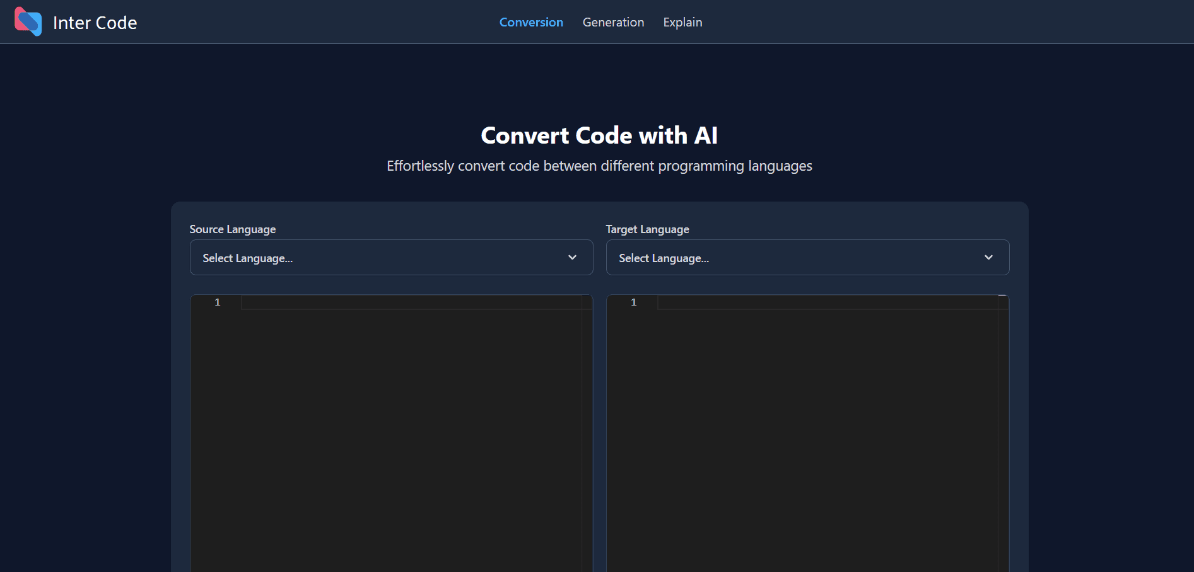The height and width of the screenshot is (572, 1194).
Task: Click the Inter Code brand name
Action: [x=95, y=23]
